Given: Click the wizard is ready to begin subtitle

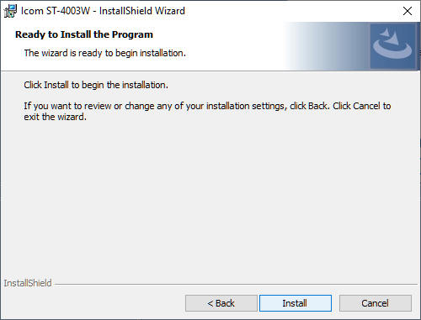Looking at the screenshot, I should point(105,53).
